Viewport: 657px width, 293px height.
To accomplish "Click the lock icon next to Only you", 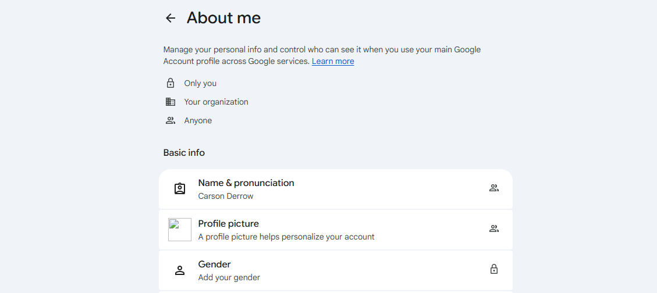I will pyautogui.click(x=171, y=83).
